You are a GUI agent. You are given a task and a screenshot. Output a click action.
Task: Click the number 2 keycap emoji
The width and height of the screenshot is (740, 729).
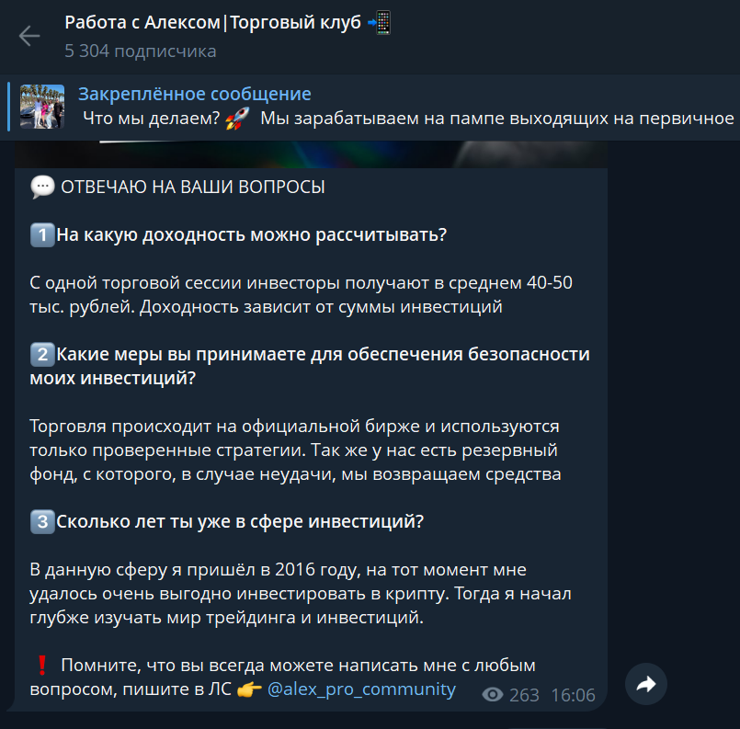[x=42, y=354]
